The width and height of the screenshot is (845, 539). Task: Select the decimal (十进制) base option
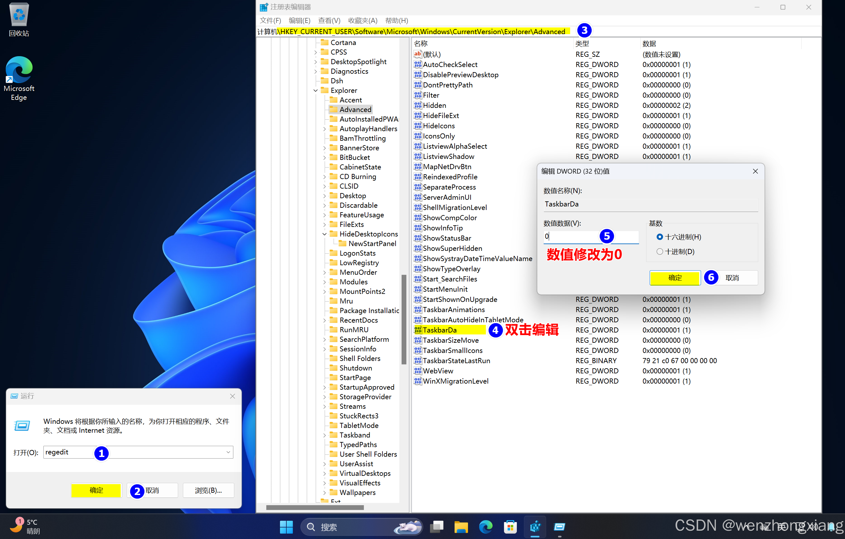click(659, 251)
